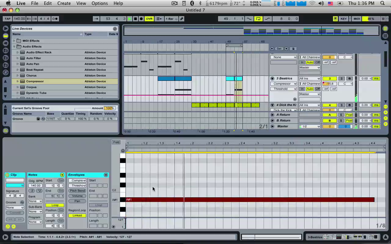
Task: Adjust the Master pan blue slider
Action: [x=346, y=126]
